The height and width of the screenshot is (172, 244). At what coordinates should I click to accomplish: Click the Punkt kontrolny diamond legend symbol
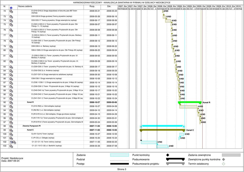coord(167,155)
